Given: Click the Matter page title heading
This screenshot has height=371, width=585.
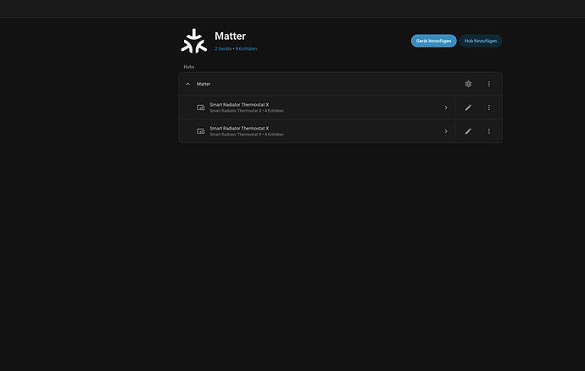Looking at the screenshot, I should pyautogui.click(x=231, y=36).
